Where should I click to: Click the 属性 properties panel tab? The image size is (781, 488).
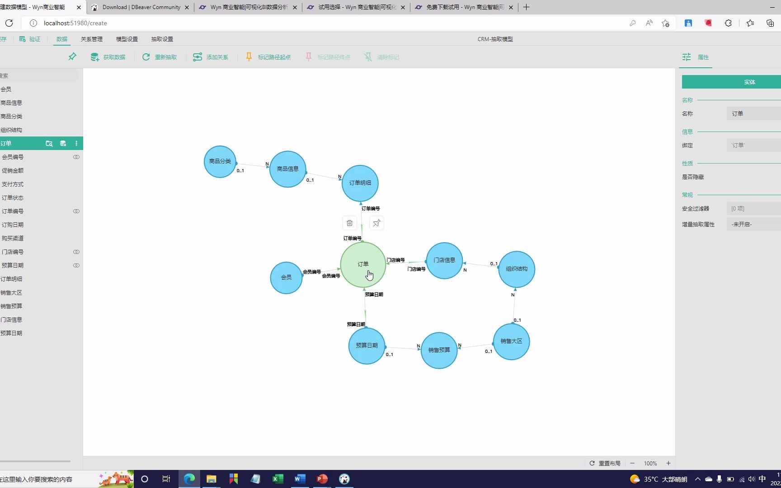tap(696, 57)
